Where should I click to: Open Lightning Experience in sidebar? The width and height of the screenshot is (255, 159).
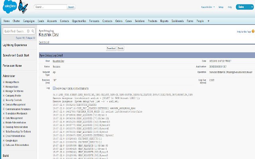click(x=15, y=45)
